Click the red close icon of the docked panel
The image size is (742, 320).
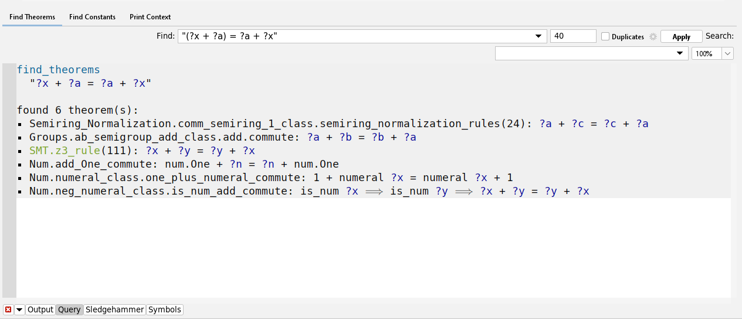tap(8, 309)
